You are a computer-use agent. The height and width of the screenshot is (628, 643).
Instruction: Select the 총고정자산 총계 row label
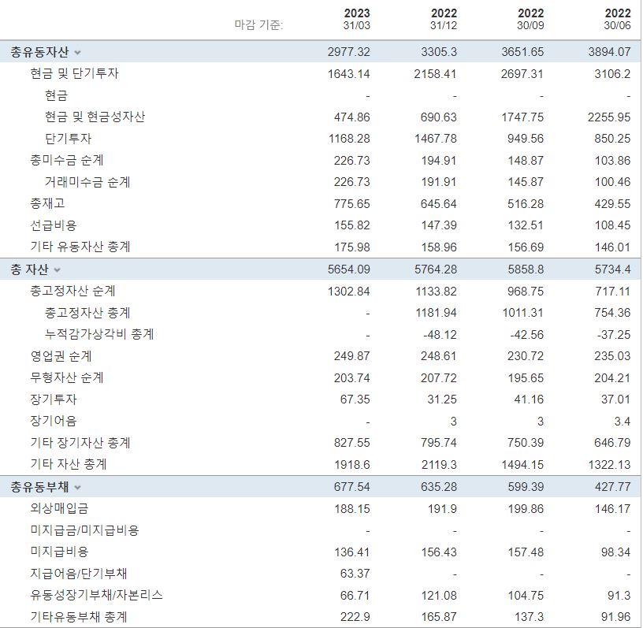[x=87, y=313]
